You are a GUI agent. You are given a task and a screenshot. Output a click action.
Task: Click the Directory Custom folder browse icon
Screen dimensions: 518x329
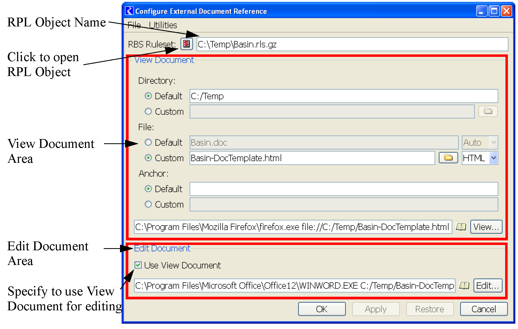click(488, 111)
